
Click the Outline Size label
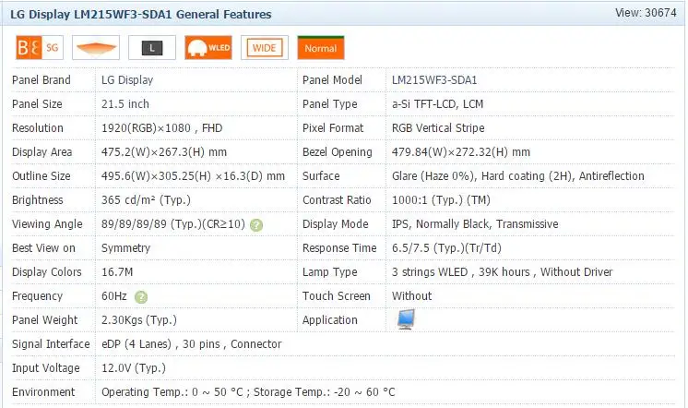42,176
